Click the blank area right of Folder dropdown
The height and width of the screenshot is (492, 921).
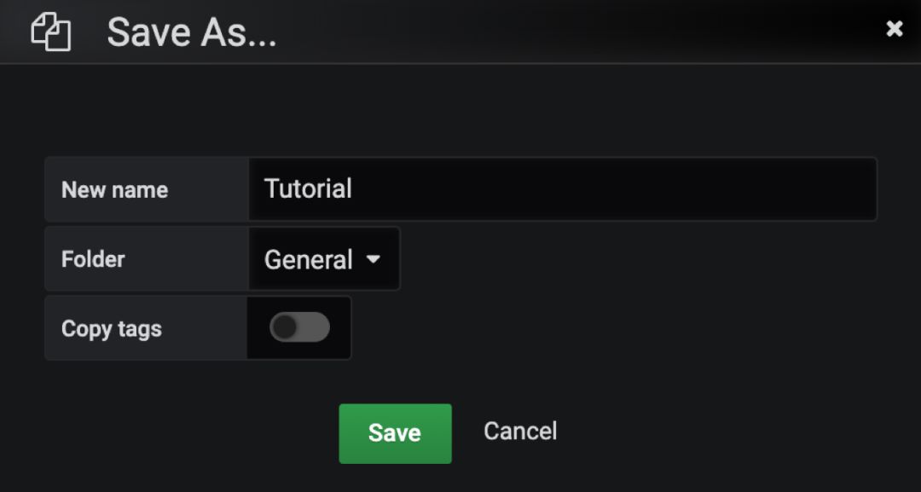[x=640, y=259]
